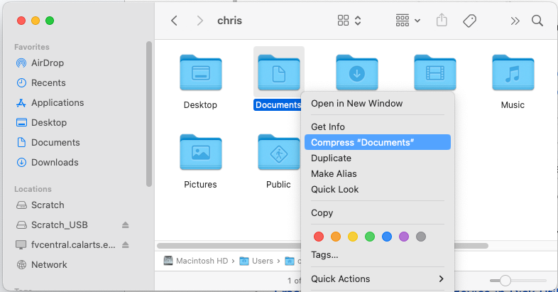Minimize the window with yellow button
The image size is (558, 292).
pos(35,21)
